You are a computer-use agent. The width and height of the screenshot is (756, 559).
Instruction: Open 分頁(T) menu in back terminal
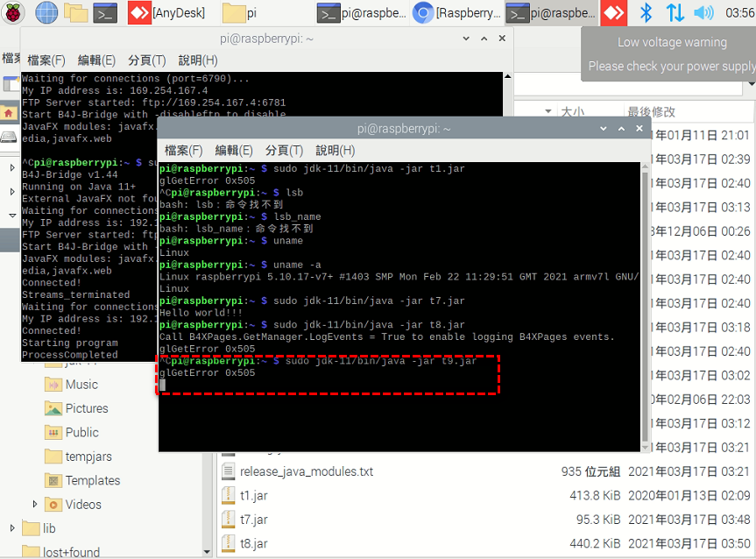point(146,60)
